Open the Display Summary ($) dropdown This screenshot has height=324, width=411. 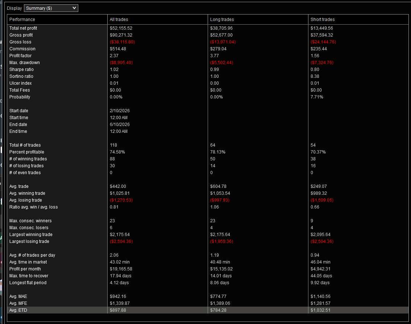tap(51, 8)
